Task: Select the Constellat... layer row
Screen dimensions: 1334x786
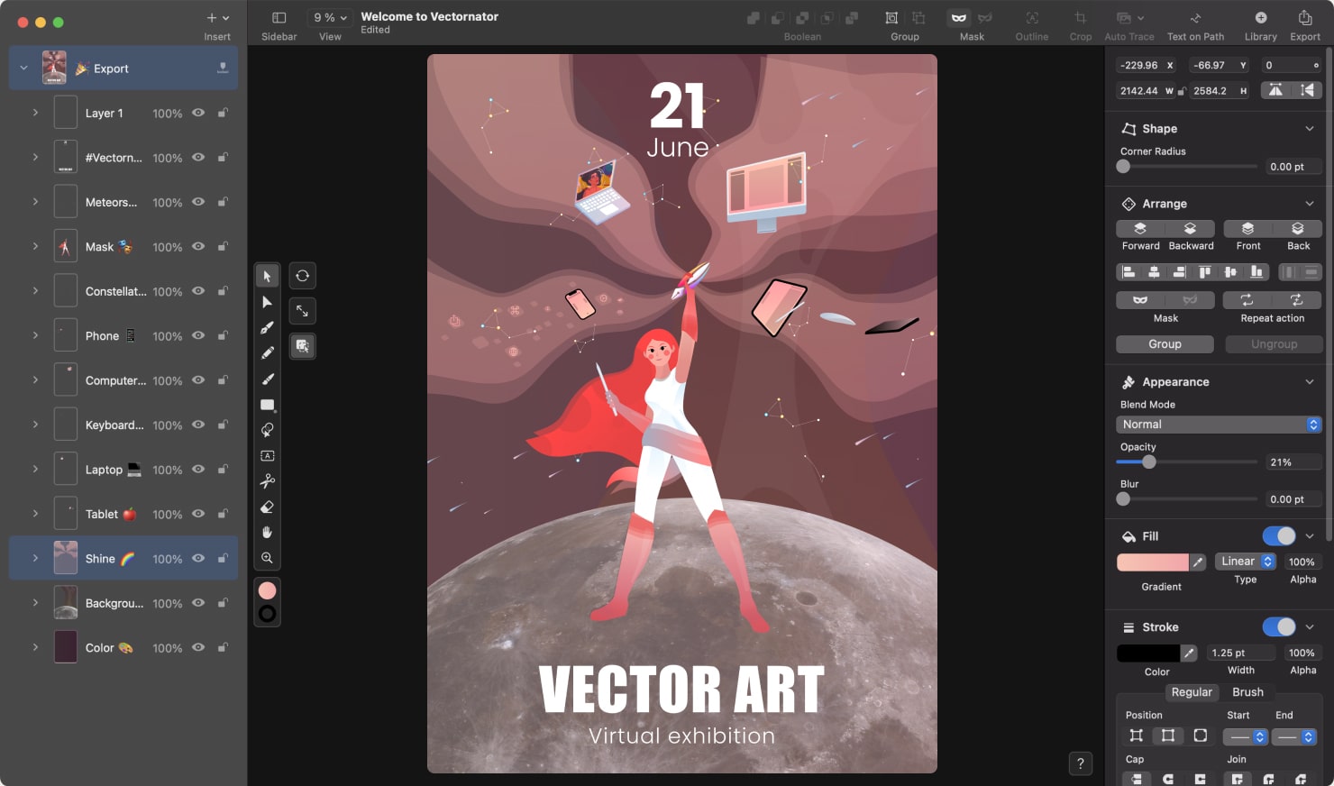Action: pyautogui.click(x=123, y=291)
